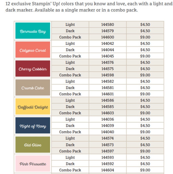Click the Daffodil Delight color swatch
Screen dimensions: 173x174
coord(33,107)
